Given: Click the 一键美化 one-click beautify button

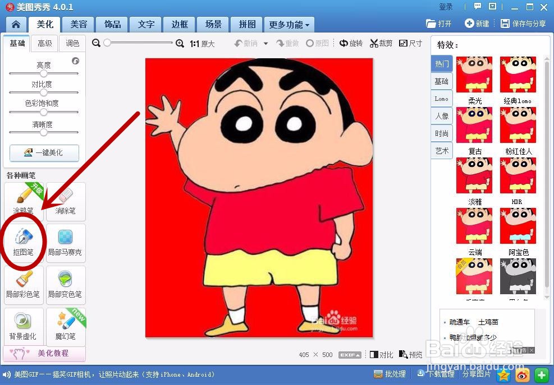Looking at the screenshot, I should pyautogui.click(x=44, y=152).
